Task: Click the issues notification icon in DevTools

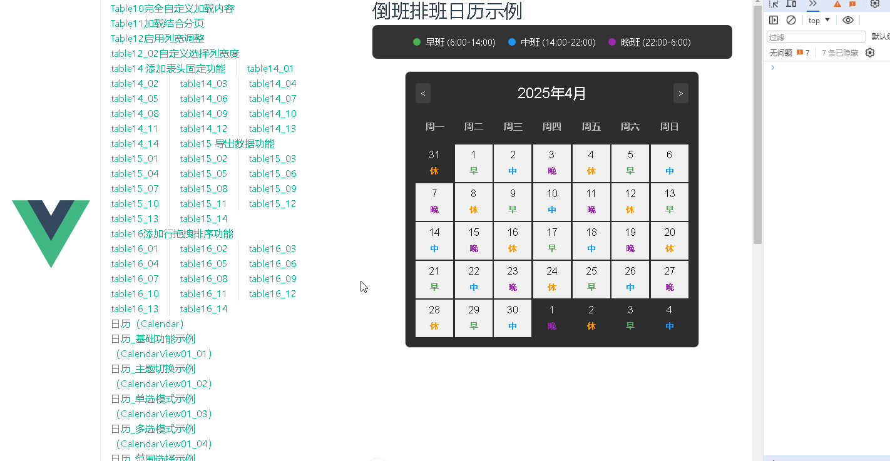Action: pos(852,4)
